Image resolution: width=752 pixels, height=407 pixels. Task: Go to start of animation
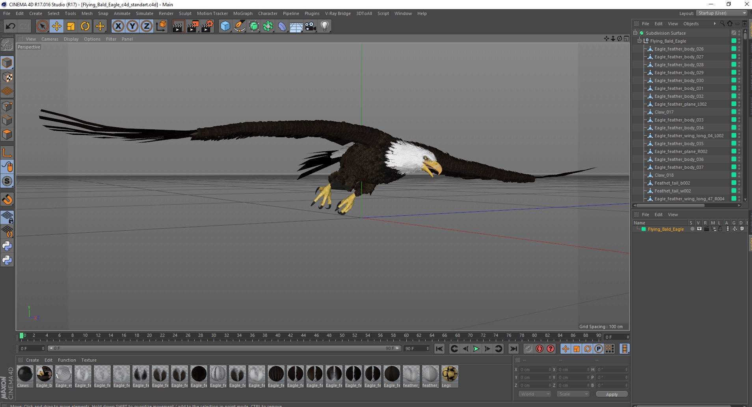point(439,349)
